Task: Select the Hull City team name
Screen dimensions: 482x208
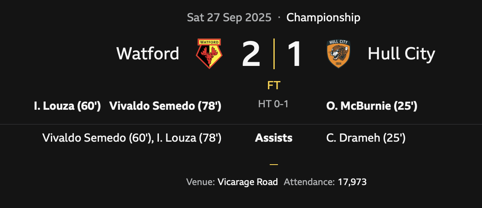Action: 401,54
